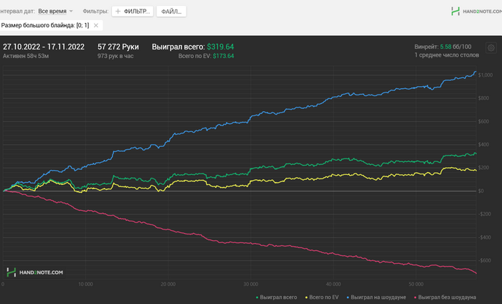This screenshot has height=304, width=502.
Task: Click the 'ФАЙЛ...' button
Action: pos(171,11)
